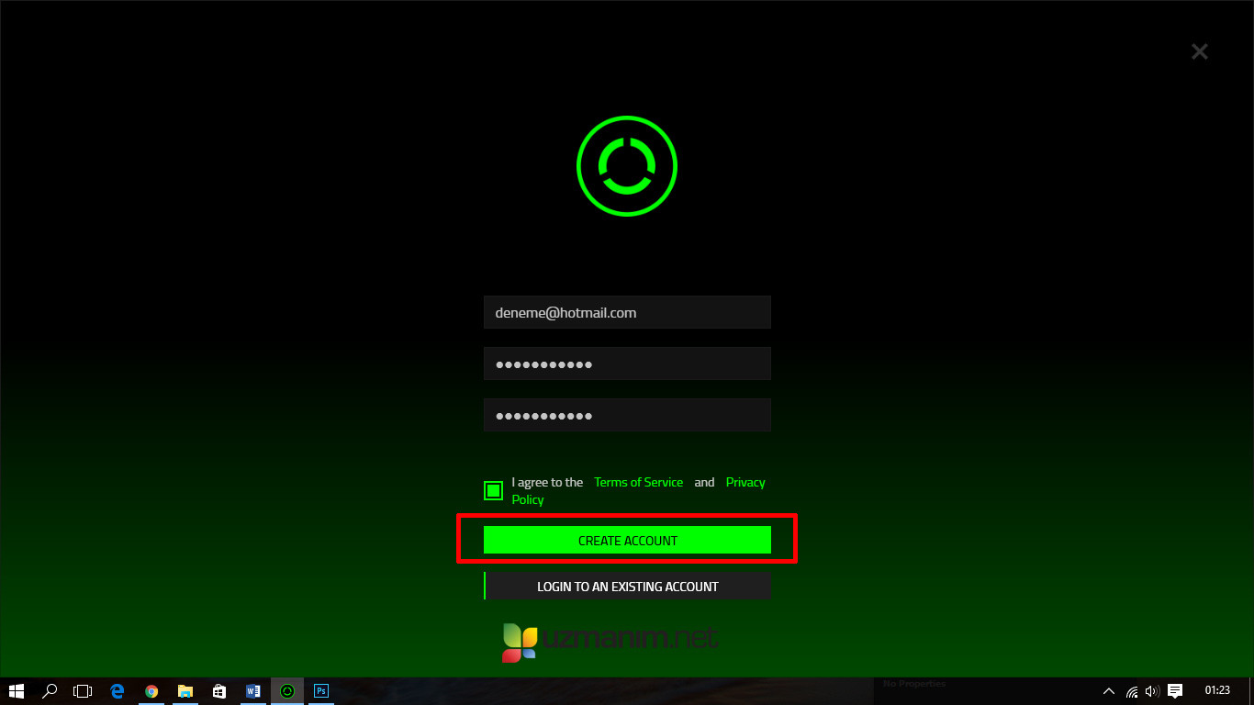Toggle the terms agreement checkbox

pos(493,490)
